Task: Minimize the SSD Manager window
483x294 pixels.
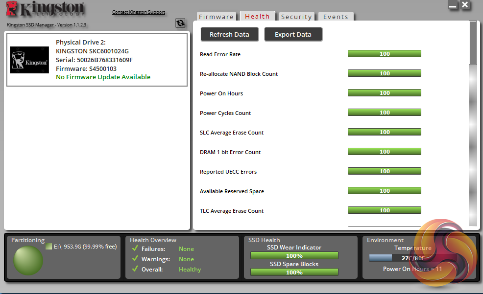Action: click(x=453, y=5)
